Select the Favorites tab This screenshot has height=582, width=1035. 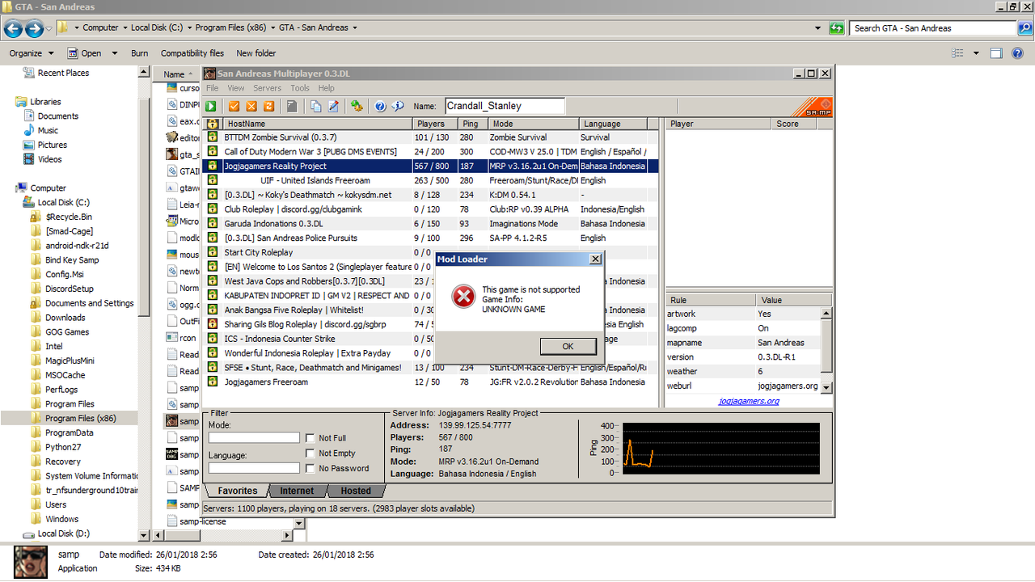(x=238, y=491)
